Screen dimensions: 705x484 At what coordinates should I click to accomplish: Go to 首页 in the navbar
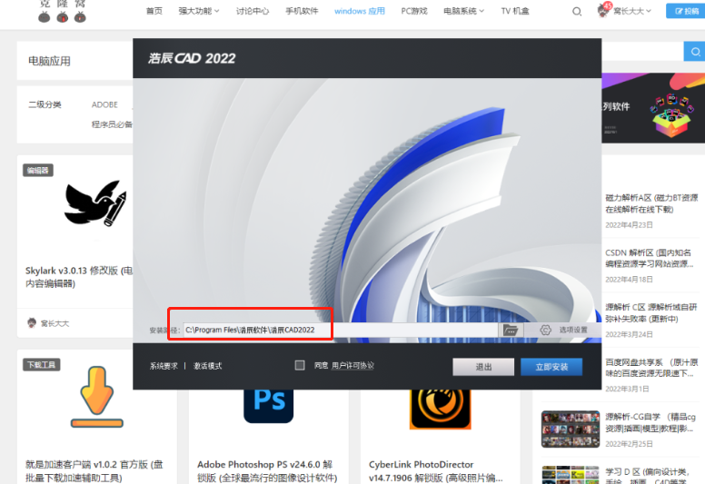tap(154, 11)
